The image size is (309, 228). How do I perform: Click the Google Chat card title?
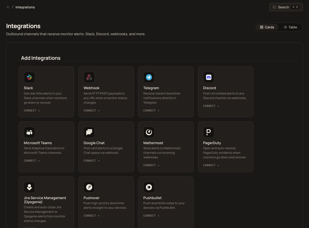(94, 143)
